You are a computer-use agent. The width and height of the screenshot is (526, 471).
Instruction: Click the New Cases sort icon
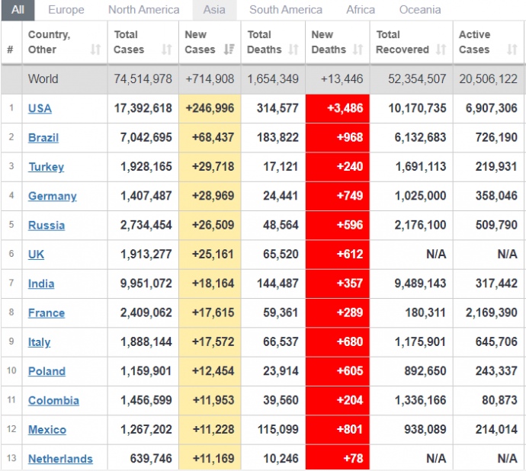coord(229,50)
